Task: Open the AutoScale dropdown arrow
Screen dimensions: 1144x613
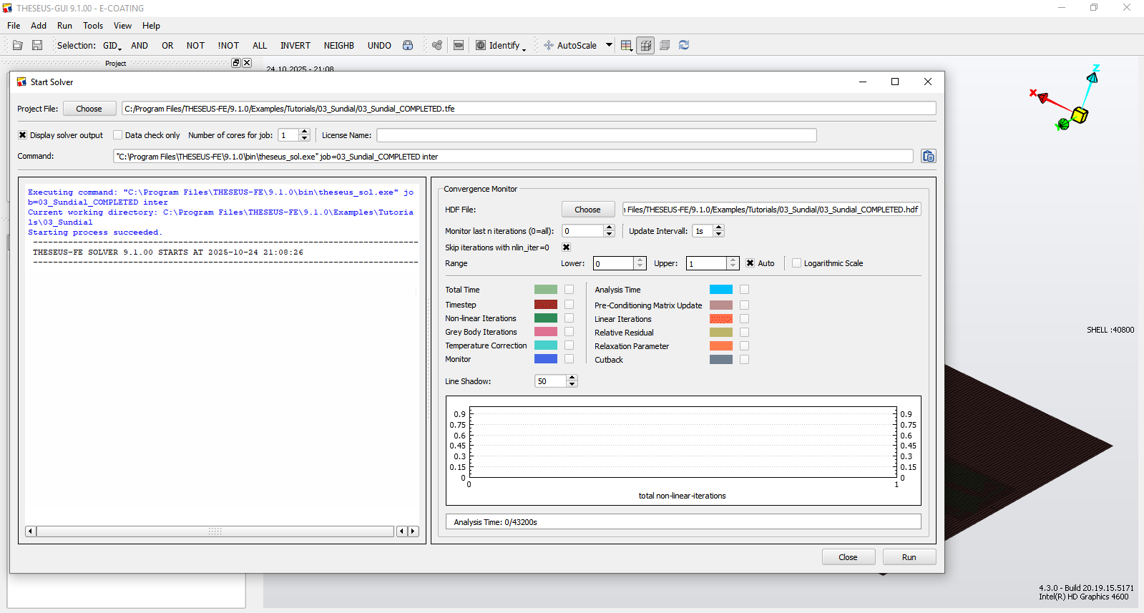Action: [x=609, y=45]
